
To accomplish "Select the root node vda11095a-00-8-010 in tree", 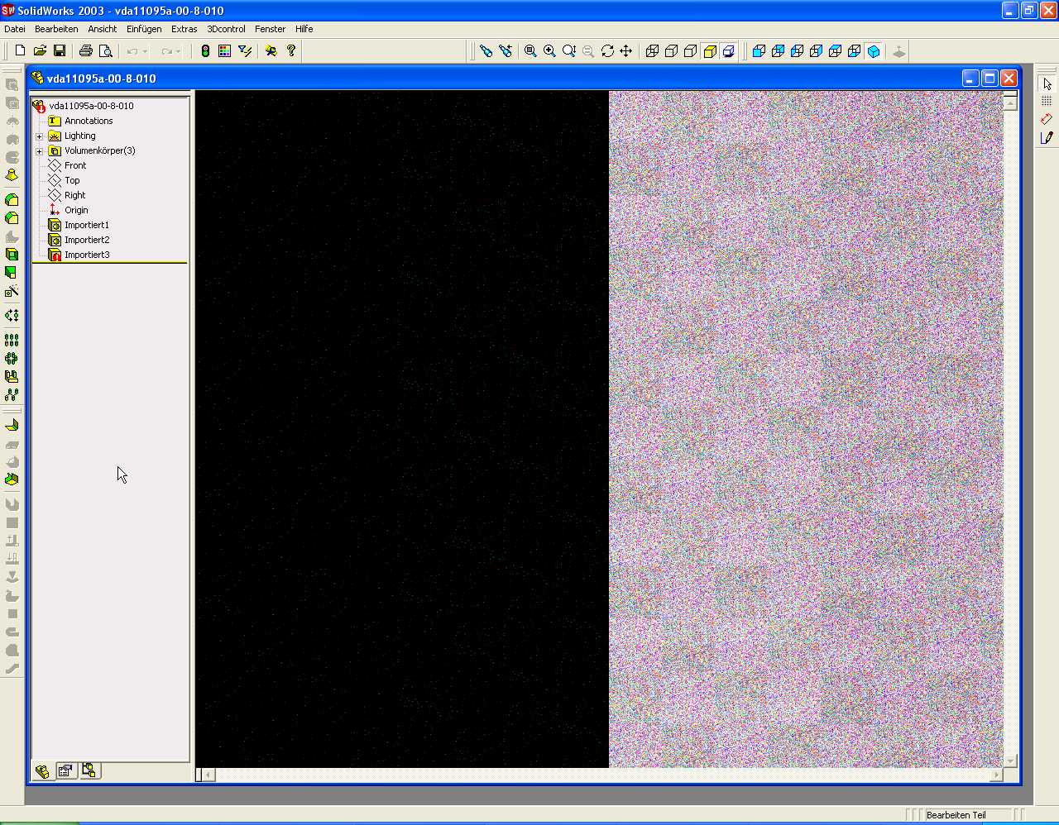I will tap(91, 106).
